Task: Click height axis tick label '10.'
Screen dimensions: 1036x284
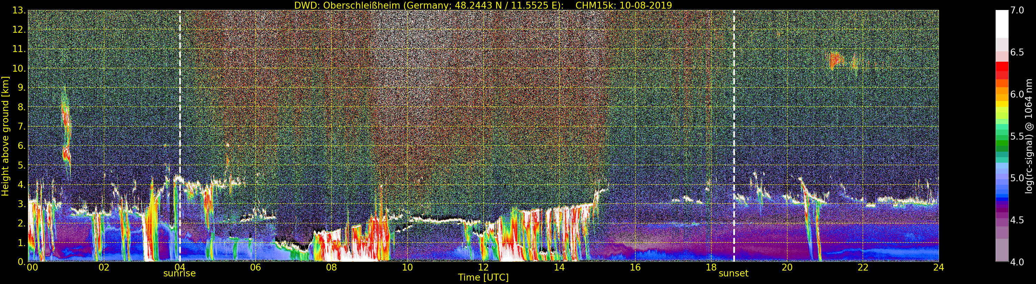Action: [19, 68]
